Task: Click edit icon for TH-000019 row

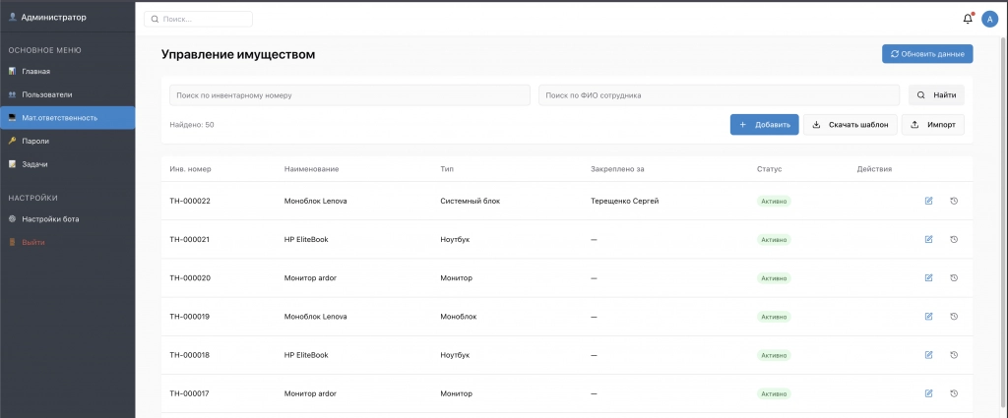Action: pos(928,317)
